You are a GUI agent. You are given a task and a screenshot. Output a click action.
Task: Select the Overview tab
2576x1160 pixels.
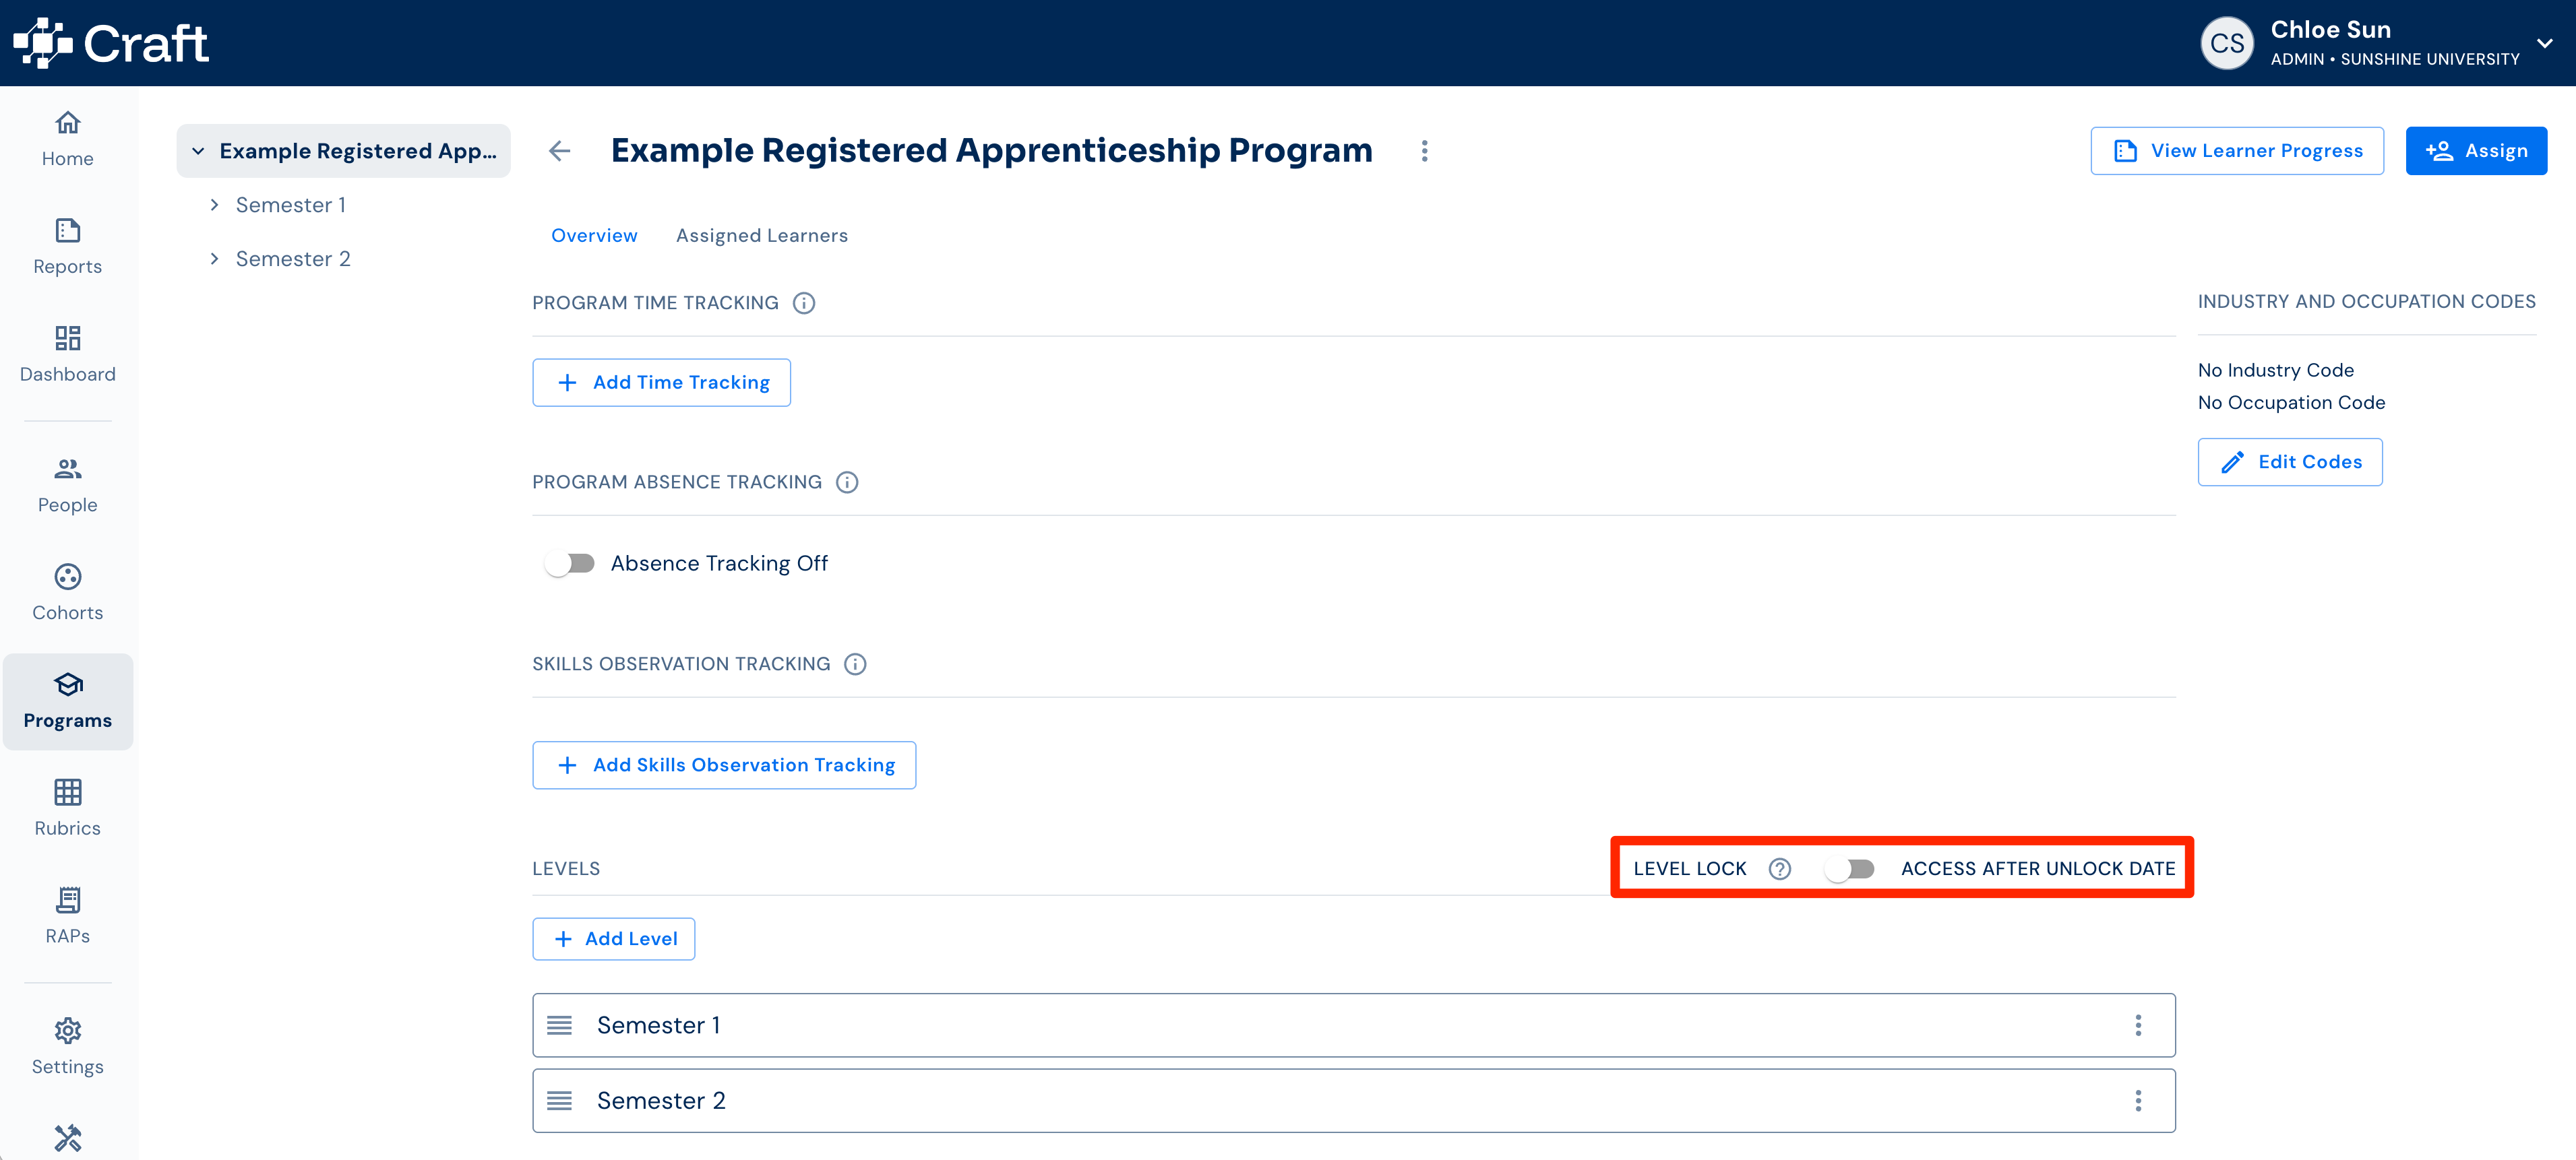tap(594, 236)
